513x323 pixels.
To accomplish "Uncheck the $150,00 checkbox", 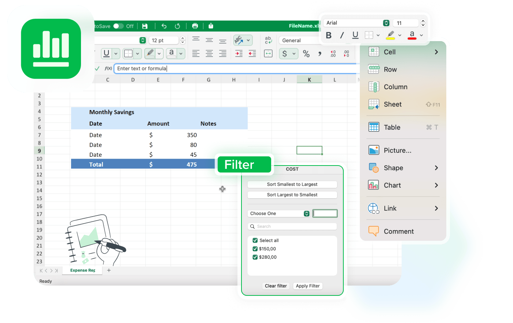I will point(255,249).
